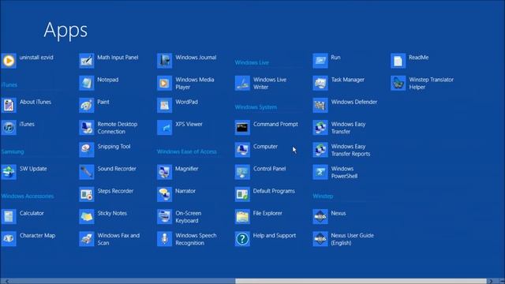Open Windows Fax and Scan icon
505x284 pixels.
(87, 238)
